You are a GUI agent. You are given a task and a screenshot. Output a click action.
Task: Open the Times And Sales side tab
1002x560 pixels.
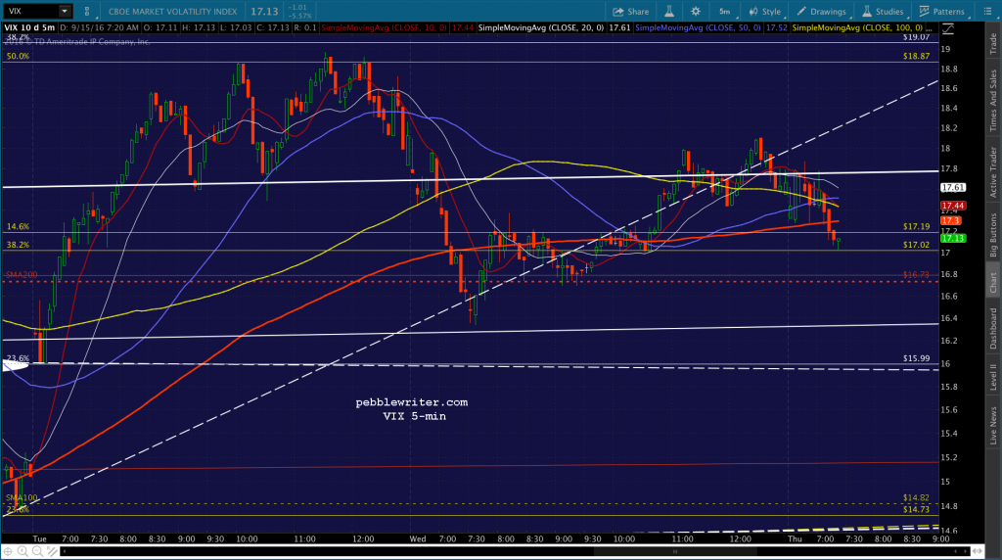993,101
